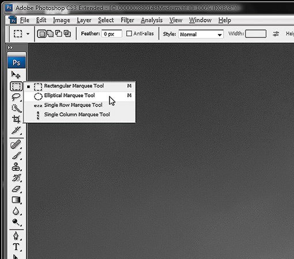Image resolution: width=294 pixels, height=259 pixels.
Task: Toggle the Anti-alias checkbox
Action: 129,33
